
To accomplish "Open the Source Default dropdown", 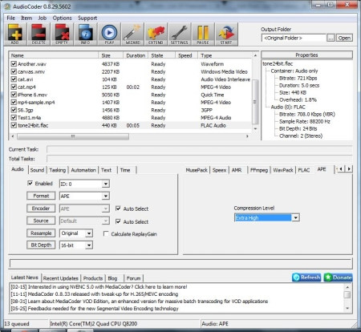I will coord(84,221).
